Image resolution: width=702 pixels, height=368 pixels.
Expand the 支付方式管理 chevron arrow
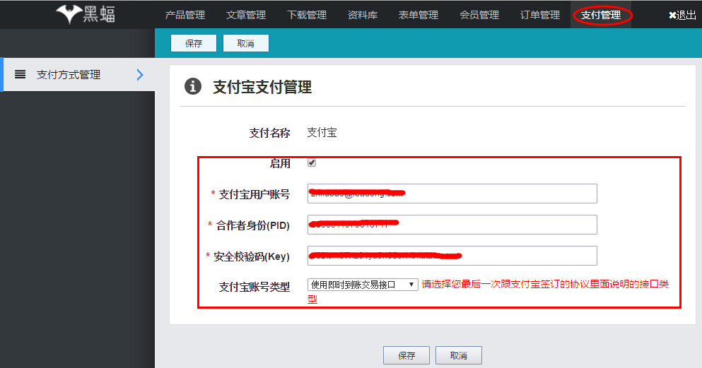(x=140, y=75)
